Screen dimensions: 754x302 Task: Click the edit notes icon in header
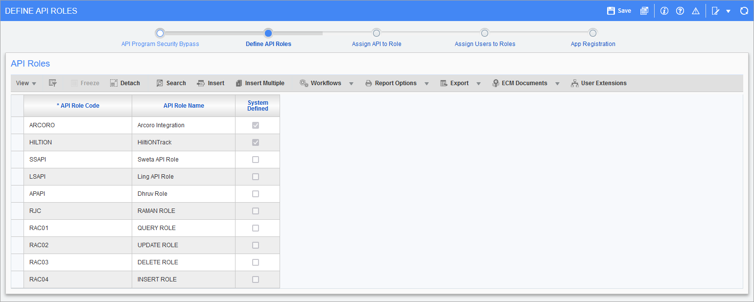point(715,11)
